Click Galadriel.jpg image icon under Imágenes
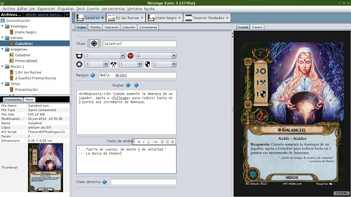The height and width of the screenshot is (197, 351). click(x=12, y=55)
